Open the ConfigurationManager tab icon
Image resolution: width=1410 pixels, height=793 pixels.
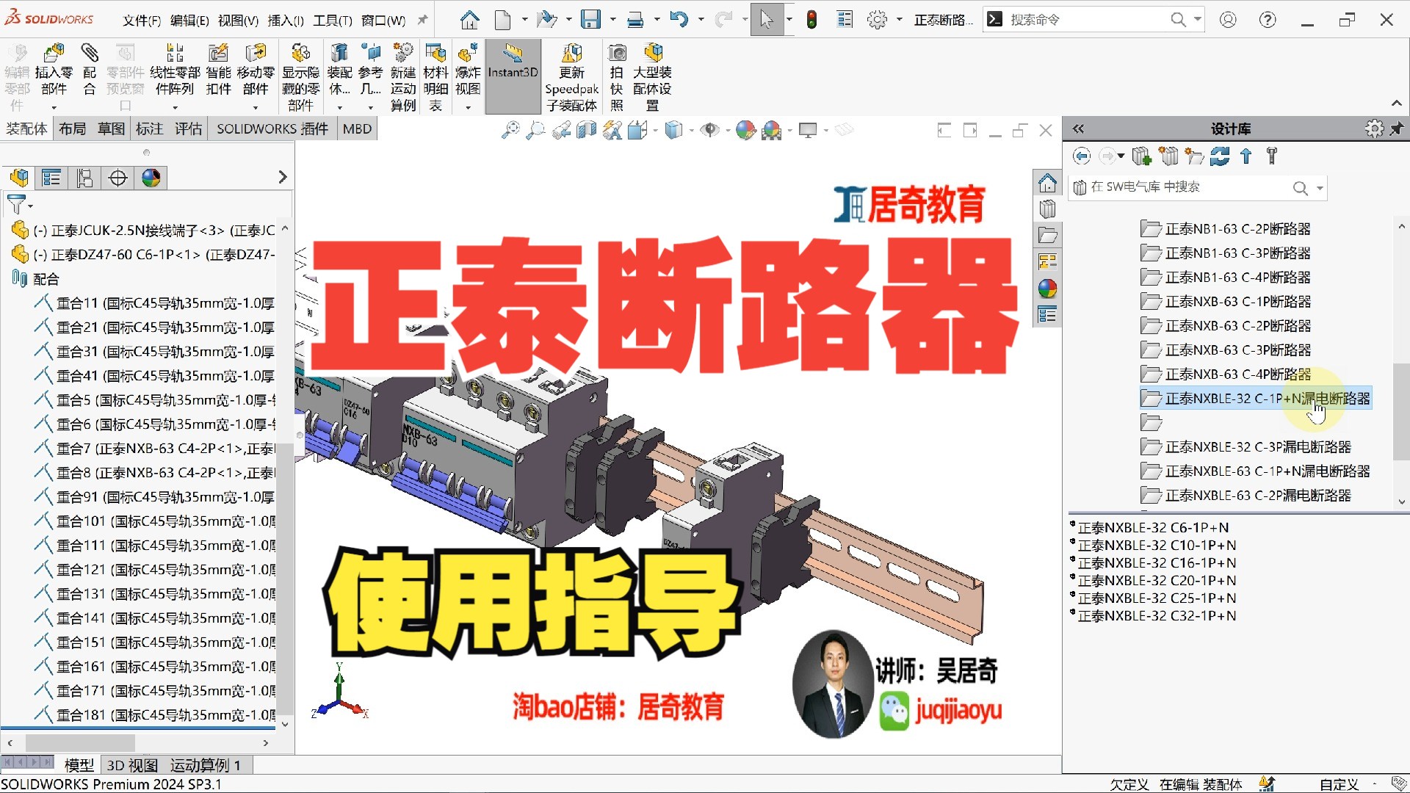tap(84, 178)
